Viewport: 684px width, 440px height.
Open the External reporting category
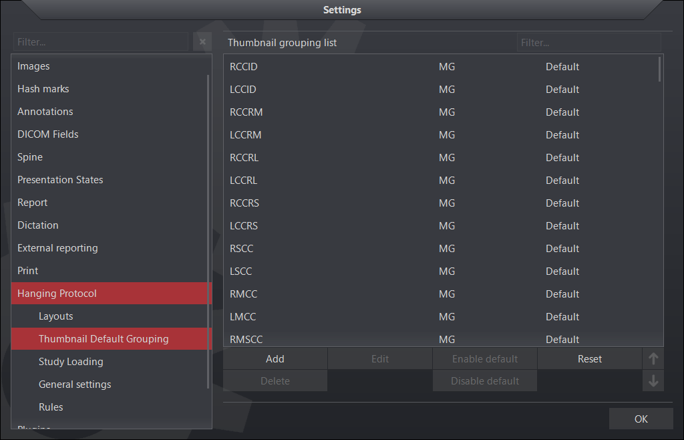point(57,248)
